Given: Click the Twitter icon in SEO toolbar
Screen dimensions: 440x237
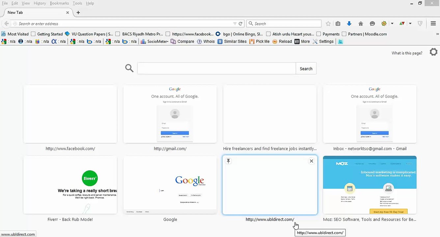Looking at the screenshot, I should (x=341, y=41).
